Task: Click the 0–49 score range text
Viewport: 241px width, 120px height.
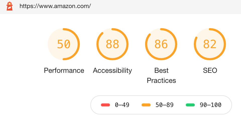Action: coord(122,105)
